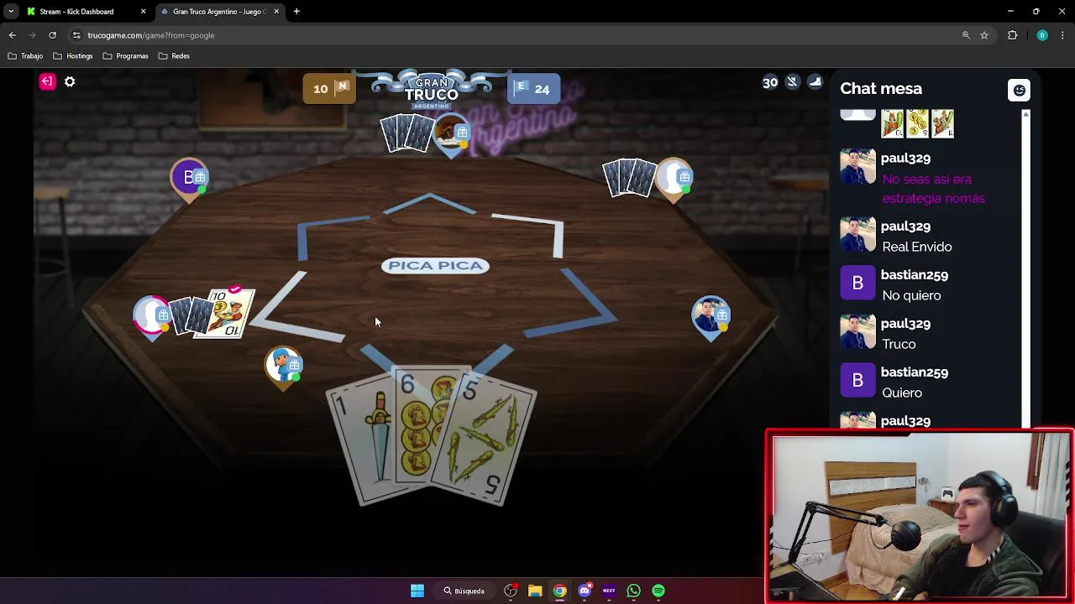Open the Windows Start menu
This screenshot has width=1075, height=604.
pos(417,591)
